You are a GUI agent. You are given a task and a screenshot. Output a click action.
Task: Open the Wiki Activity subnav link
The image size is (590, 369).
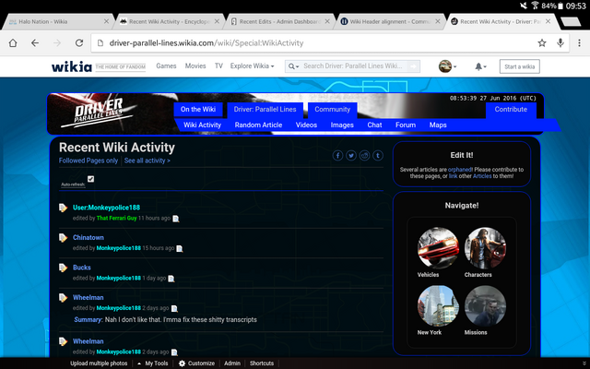point(203,125)
